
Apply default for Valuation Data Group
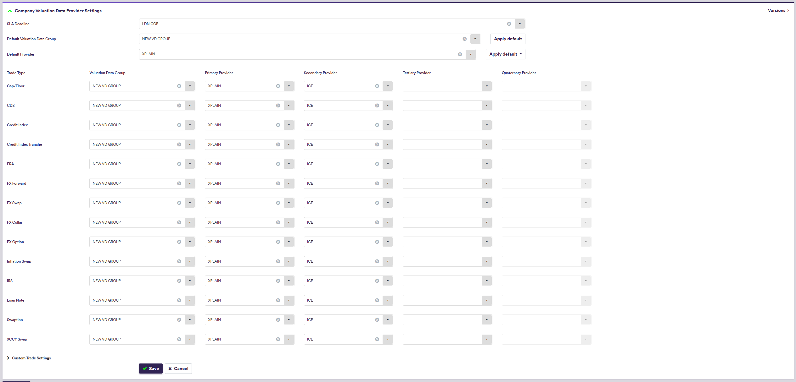(507, 39)
